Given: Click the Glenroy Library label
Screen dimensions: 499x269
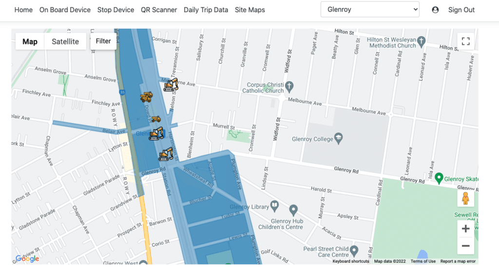Looking at the screenshot, I should coord(249,207).
